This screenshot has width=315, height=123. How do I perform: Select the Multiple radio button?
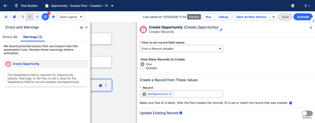[142, 68]
